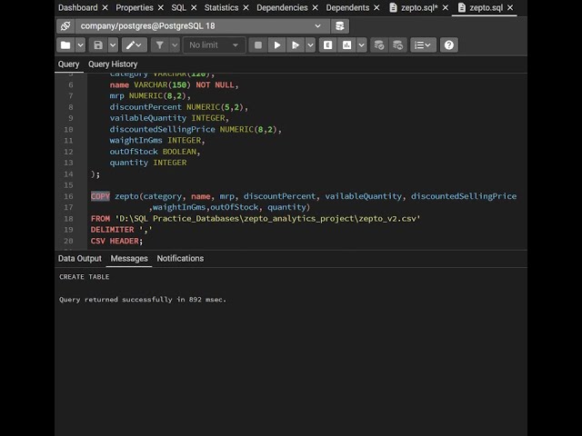This screenshot has width=582, height=436.
Task: Click 'quantity INTEGER' on line 13
Action: (148, 163)
